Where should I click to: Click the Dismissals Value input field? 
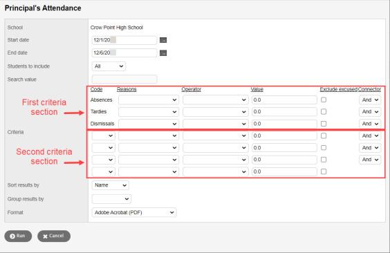click(x=284, y=124)
